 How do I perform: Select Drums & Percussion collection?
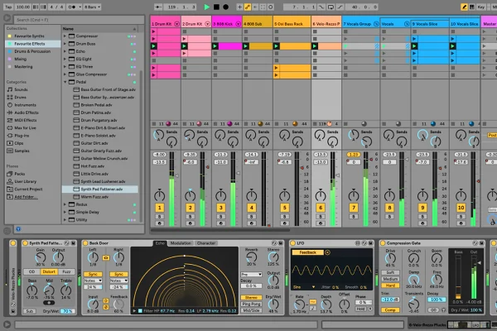pos(32,51)
